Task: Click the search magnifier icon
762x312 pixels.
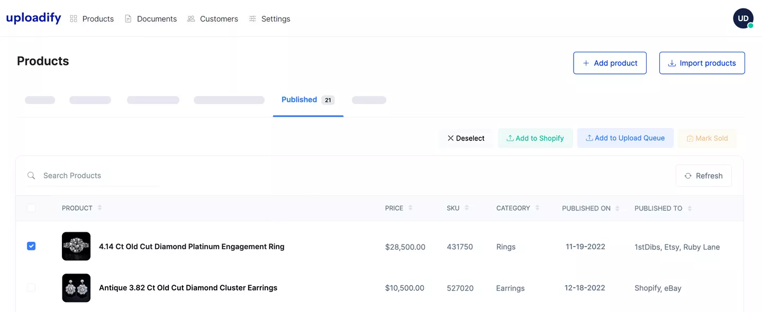Action: point(31,175)
